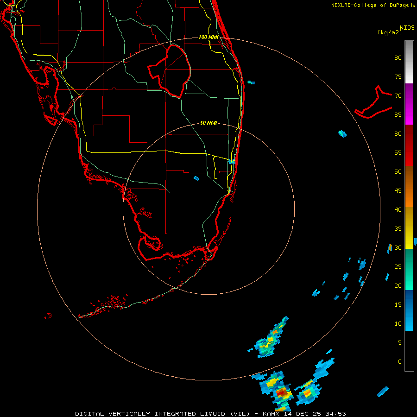Click the scale value 0
417x417 pixels.
click(x=399, y=362)
